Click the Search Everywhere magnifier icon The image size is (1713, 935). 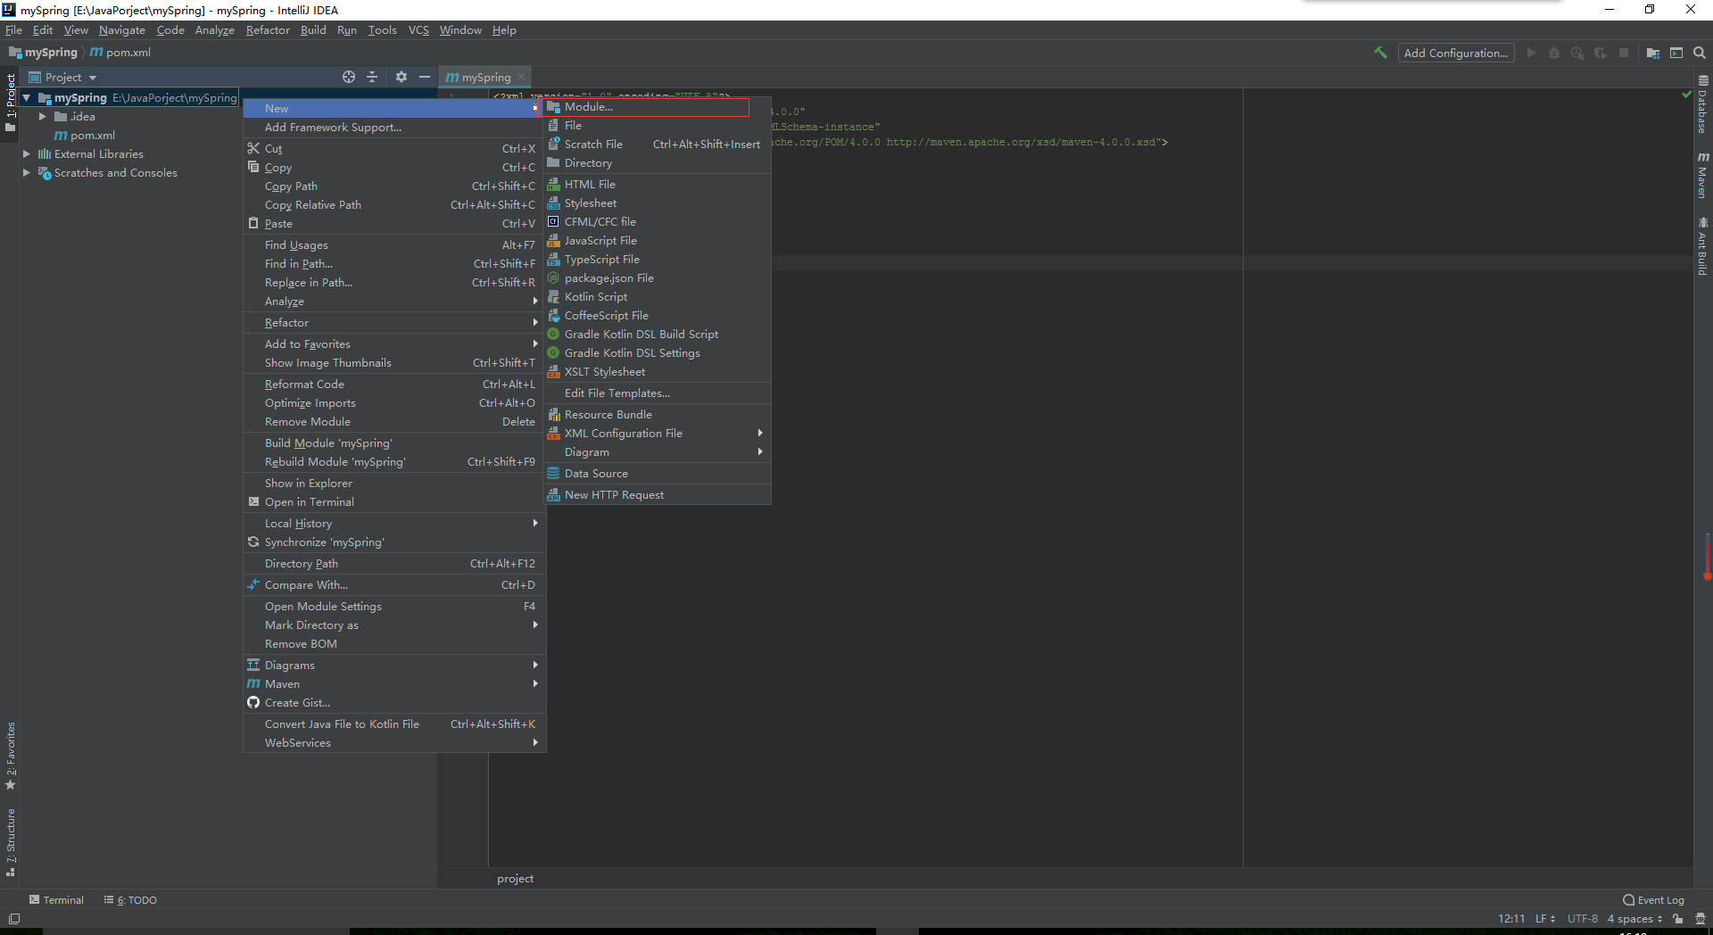click(x=1700, y=53)
